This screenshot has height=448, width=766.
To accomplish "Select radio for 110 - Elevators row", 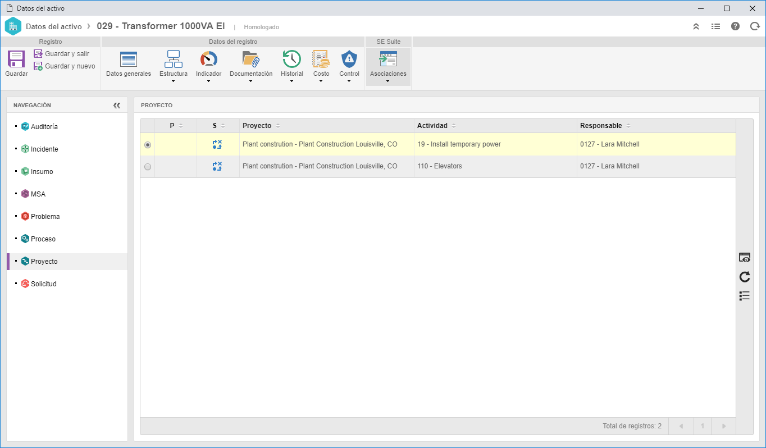I will tap(148, 167).
